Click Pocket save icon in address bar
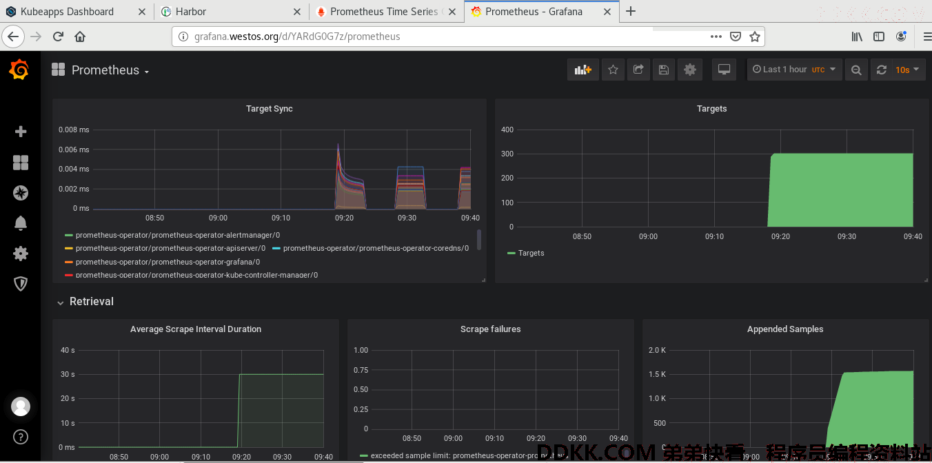Screen dimensions: 932x463 coord(736,37)
